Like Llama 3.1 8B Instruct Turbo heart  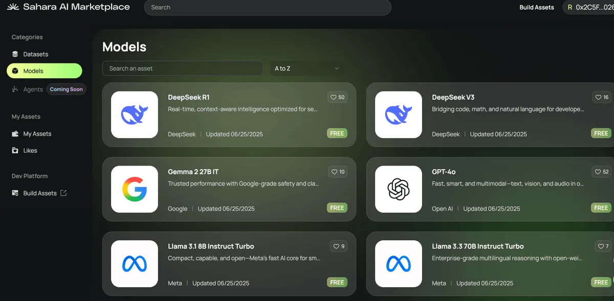(x=338, y=246)
